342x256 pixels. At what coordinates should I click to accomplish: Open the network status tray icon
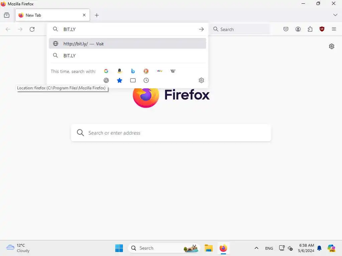tap(282, 248)
